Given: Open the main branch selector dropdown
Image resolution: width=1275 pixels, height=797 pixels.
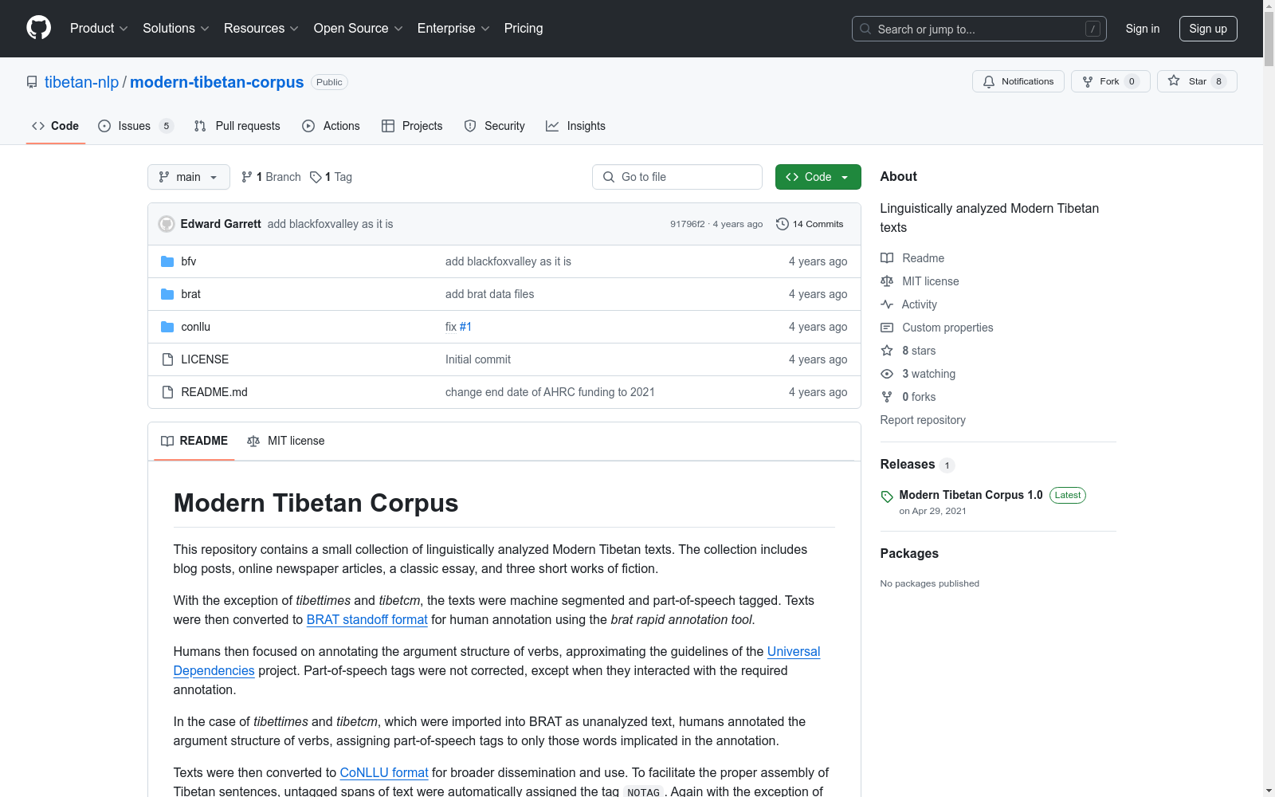Looking at the screenshot, I should click(x=188, y=177).
